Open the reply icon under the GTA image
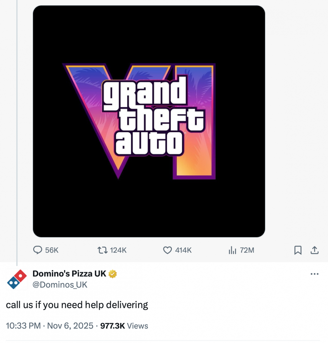Image resolution: width=328 pixels, height=343 pixels. click(x=38, y=250)
